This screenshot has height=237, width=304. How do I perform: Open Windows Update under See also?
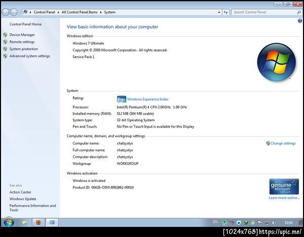[x=23, y=199]
